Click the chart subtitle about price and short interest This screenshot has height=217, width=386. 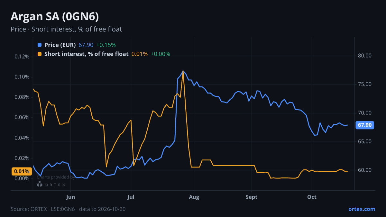(x=66, y=29)
